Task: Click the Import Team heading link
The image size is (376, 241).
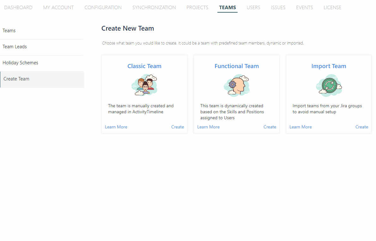Action: tap(329, 66)
